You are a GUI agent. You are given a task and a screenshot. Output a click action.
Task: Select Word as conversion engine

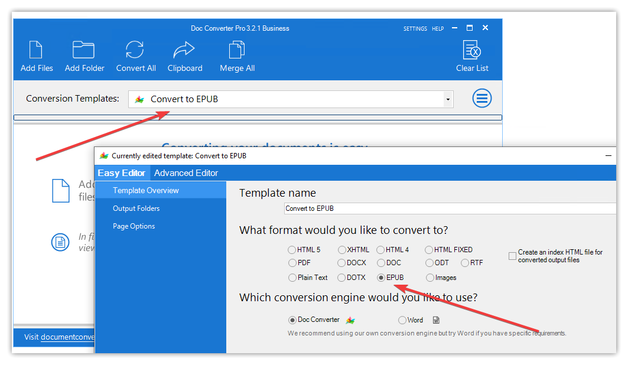tap(402, 320)
